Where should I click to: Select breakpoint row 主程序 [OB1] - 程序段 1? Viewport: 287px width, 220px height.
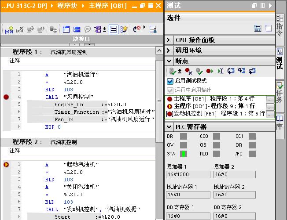215,99
